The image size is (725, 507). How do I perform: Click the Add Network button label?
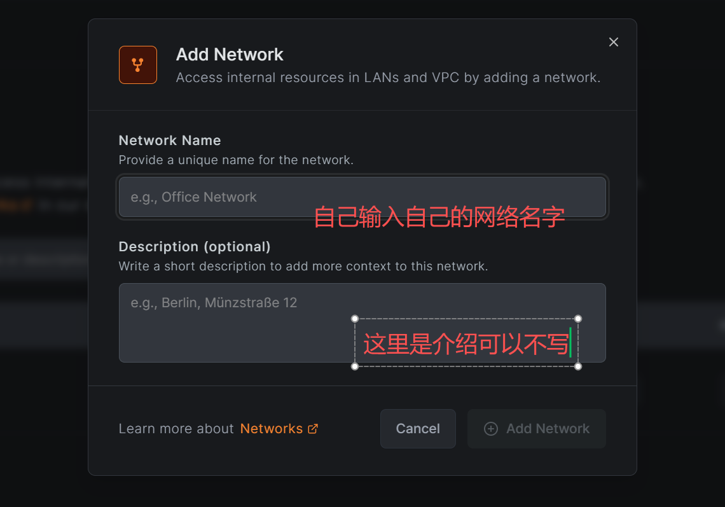(548, 429)
